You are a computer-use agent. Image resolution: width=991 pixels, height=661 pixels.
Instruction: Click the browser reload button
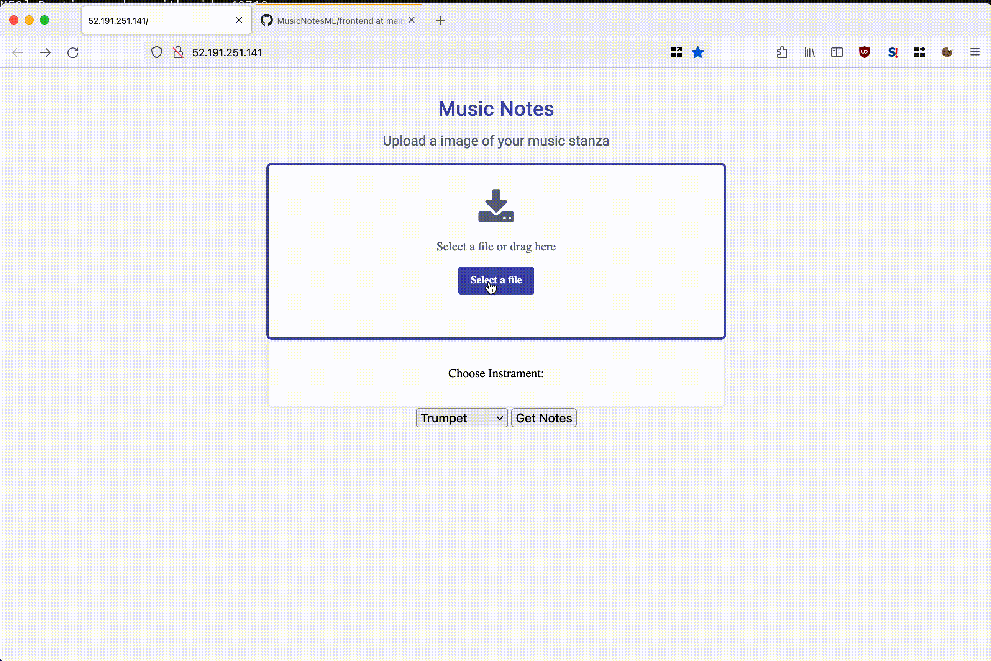73,53
